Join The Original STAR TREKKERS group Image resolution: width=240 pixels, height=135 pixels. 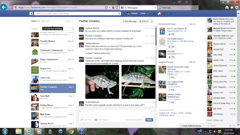(x=171, y=90)
